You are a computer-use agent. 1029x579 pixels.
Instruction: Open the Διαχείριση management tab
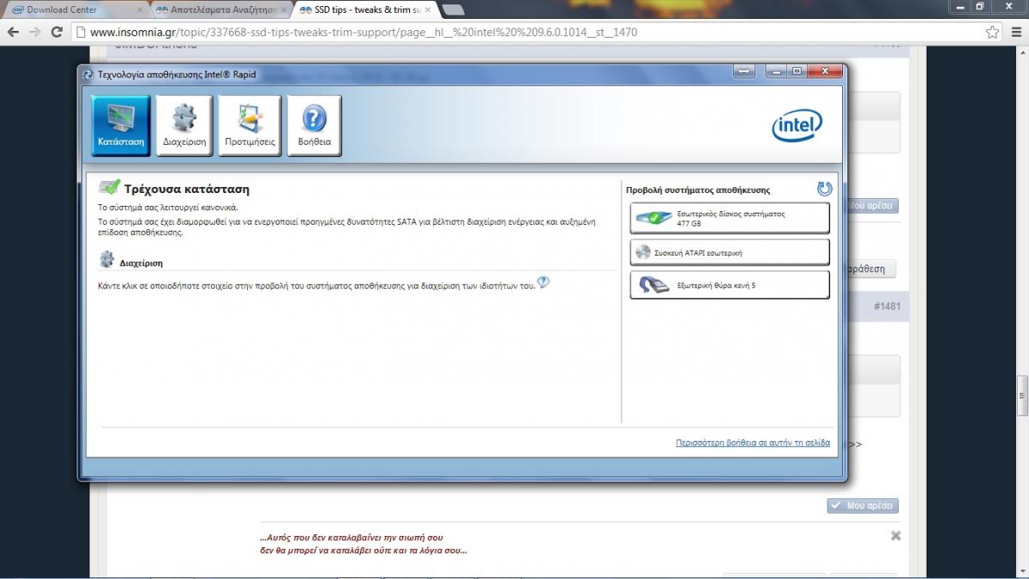click(184, 125)
